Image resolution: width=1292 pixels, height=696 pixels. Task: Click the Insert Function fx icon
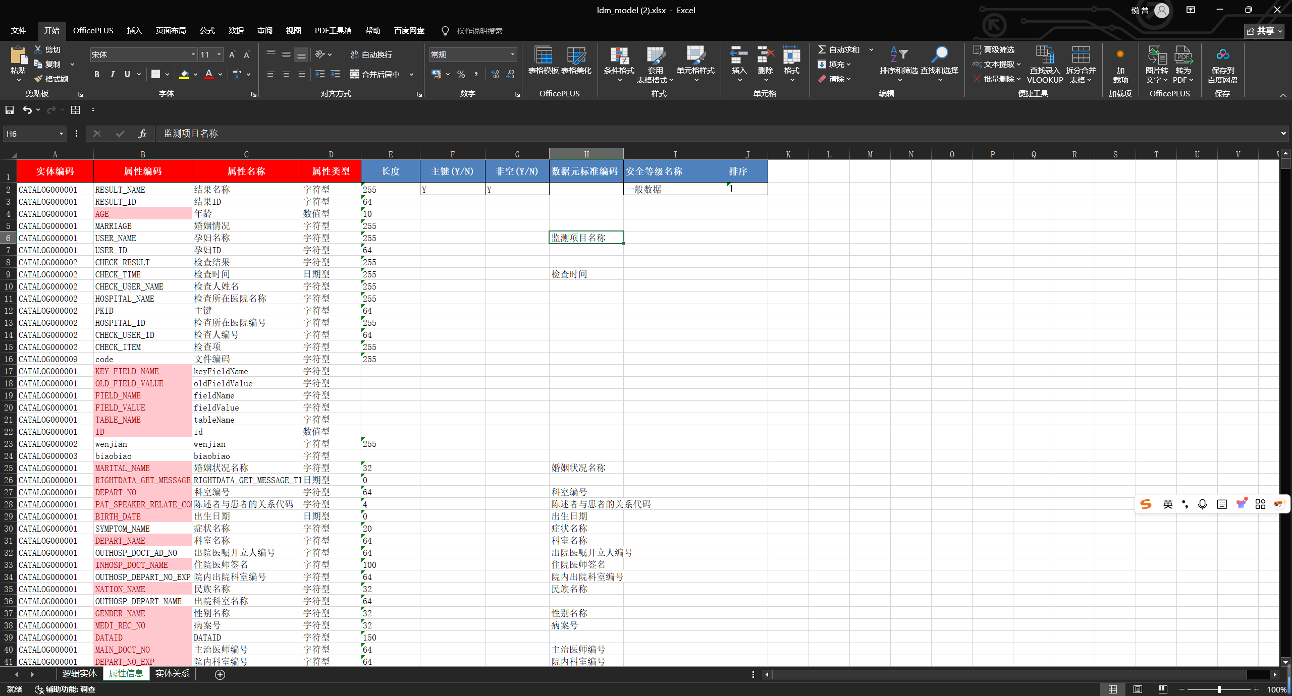point(142,134)
